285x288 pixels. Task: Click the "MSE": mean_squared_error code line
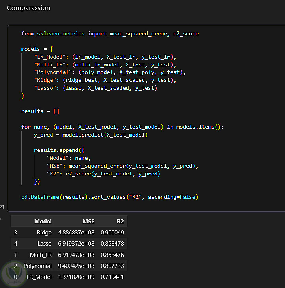(122, 166)
